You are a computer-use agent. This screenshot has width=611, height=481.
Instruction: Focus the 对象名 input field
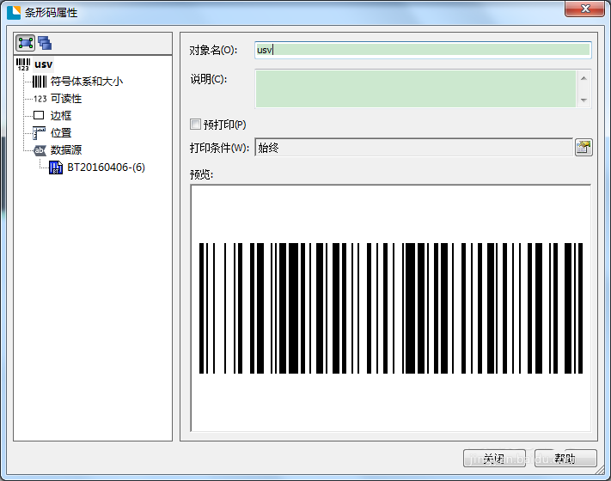423,50
